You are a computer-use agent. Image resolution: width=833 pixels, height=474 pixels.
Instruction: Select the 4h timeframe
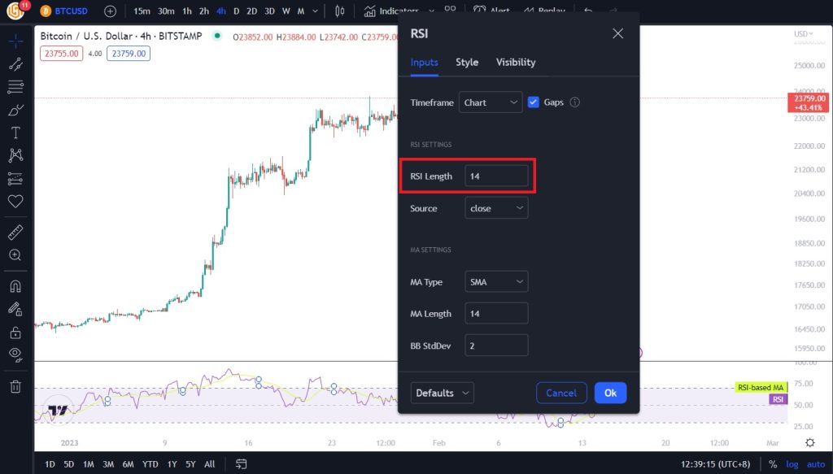220,11
